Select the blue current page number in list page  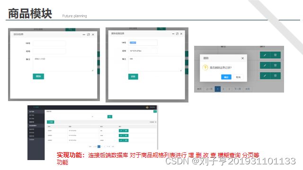(99, 147)
